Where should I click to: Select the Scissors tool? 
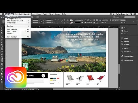tap(2, 54)
